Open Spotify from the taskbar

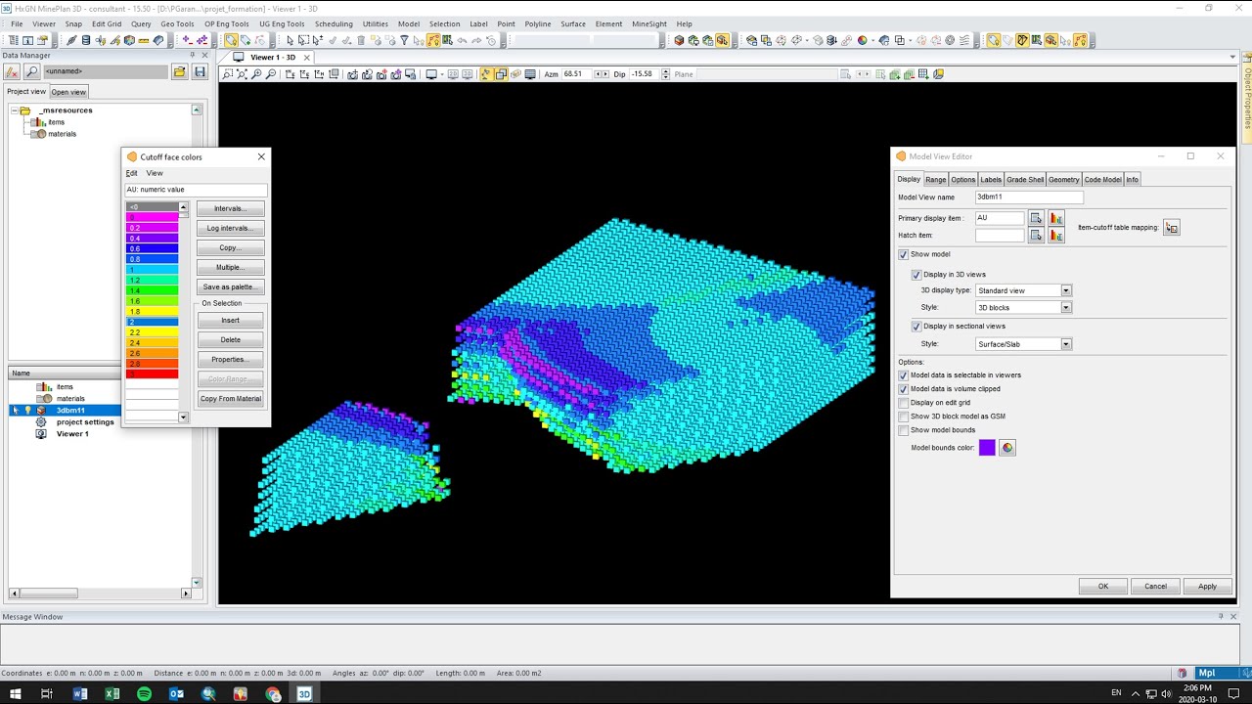pyautogui.click(x=145, y=693)
